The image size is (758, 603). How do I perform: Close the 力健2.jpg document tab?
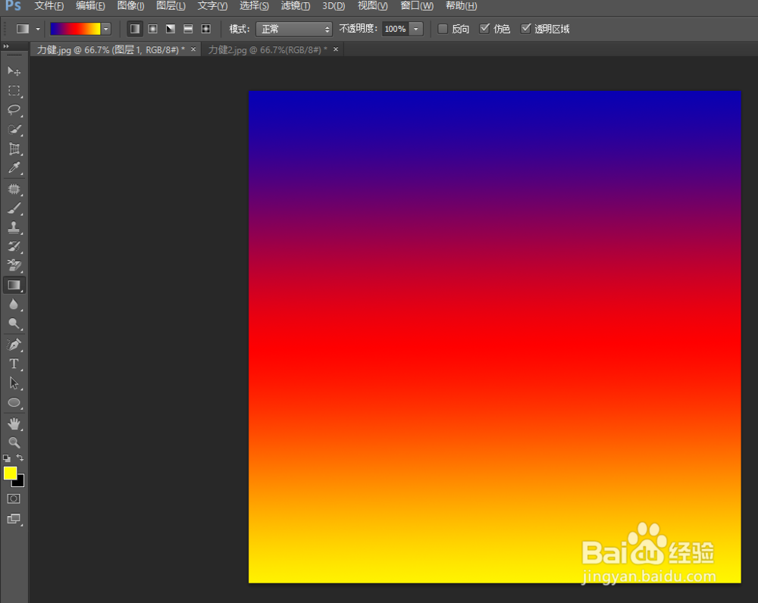(336, 49)
